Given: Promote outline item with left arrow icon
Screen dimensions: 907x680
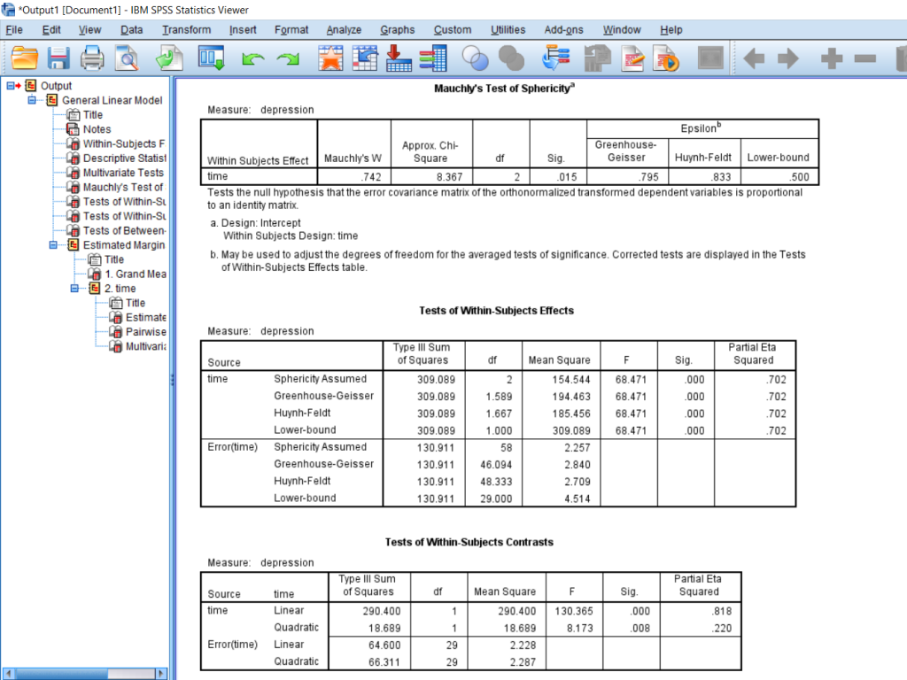Looking at the screenshot, I should click(x=754, y=58).
